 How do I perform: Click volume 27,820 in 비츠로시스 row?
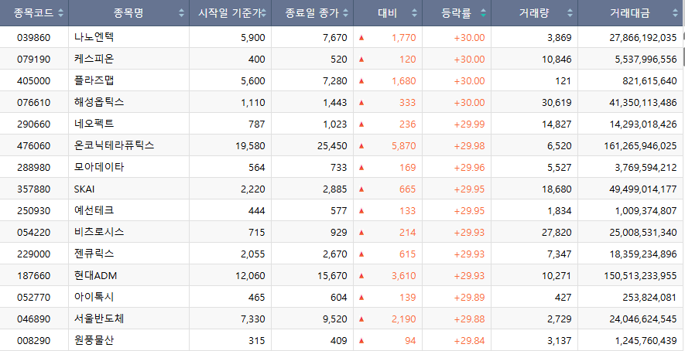pos(557,232)
